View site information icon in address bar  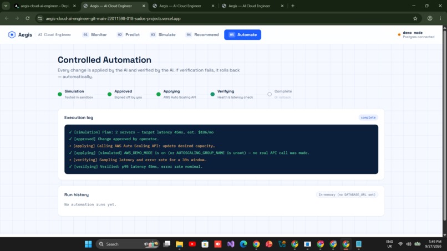(40, 18)
